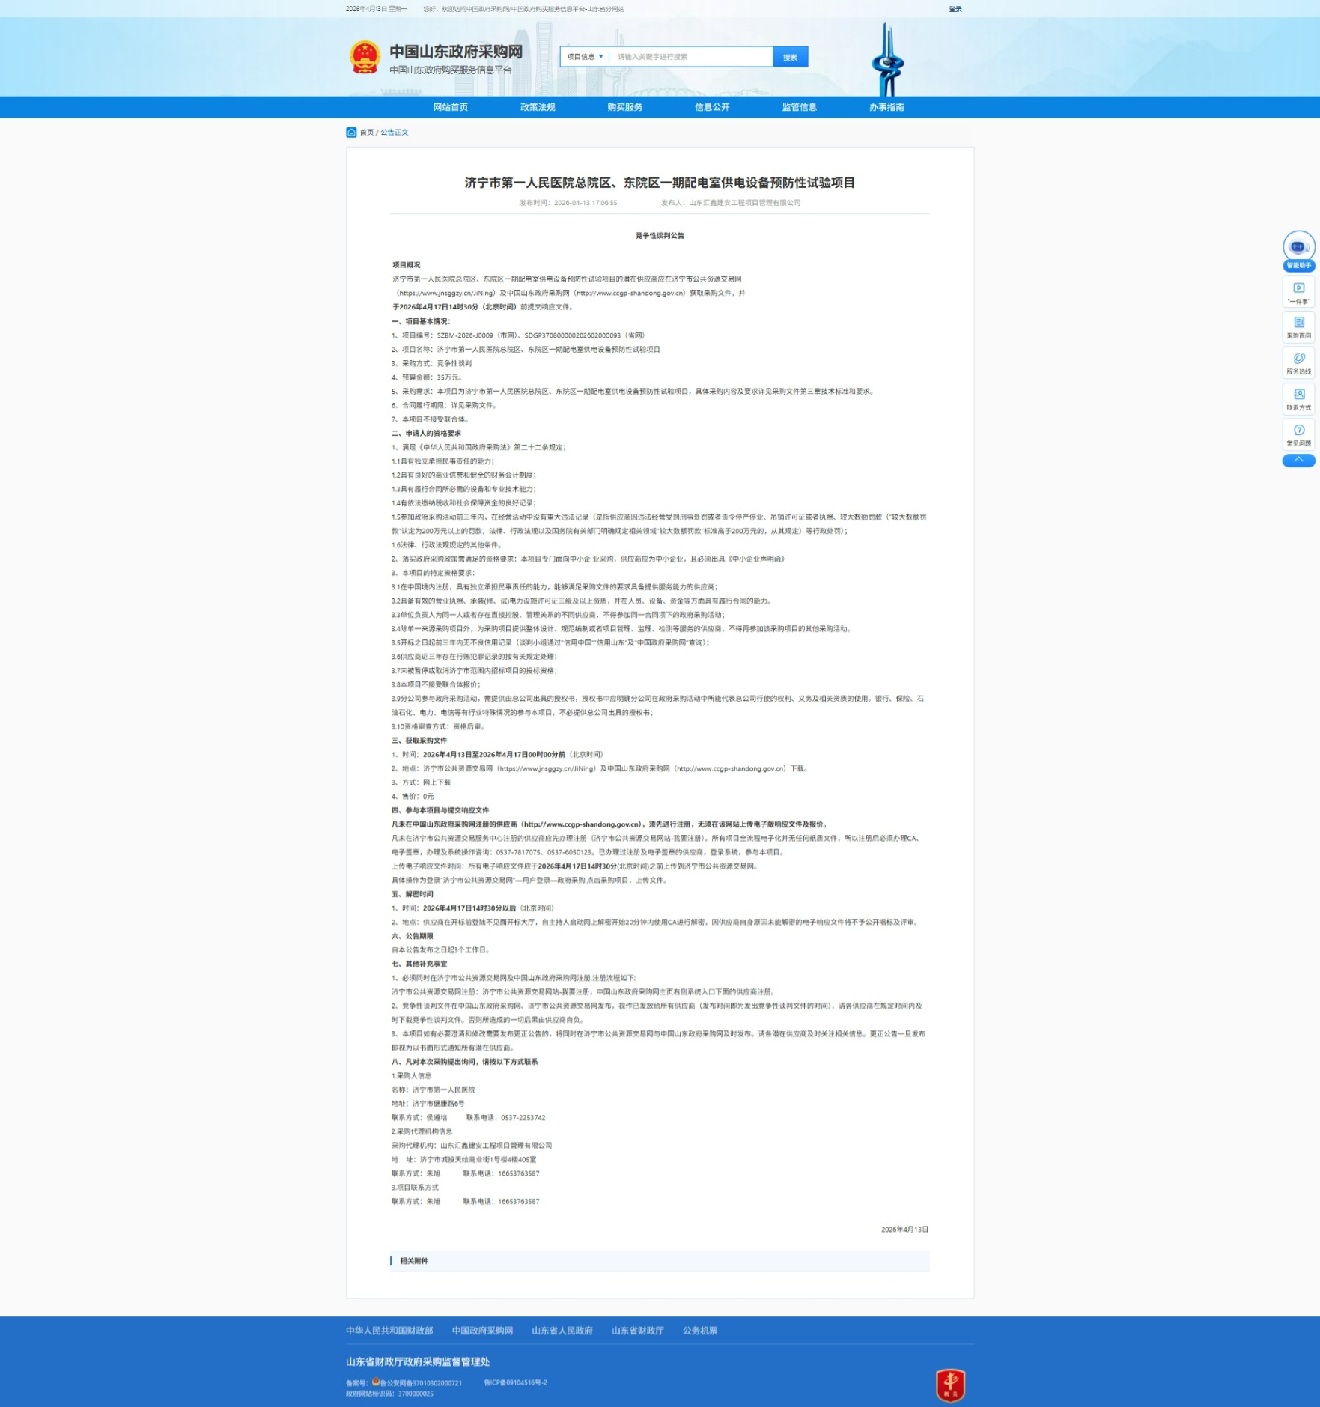The image size is (1320, 1407).
Task: Click the "一件事" video icon
Action: 1298,288
